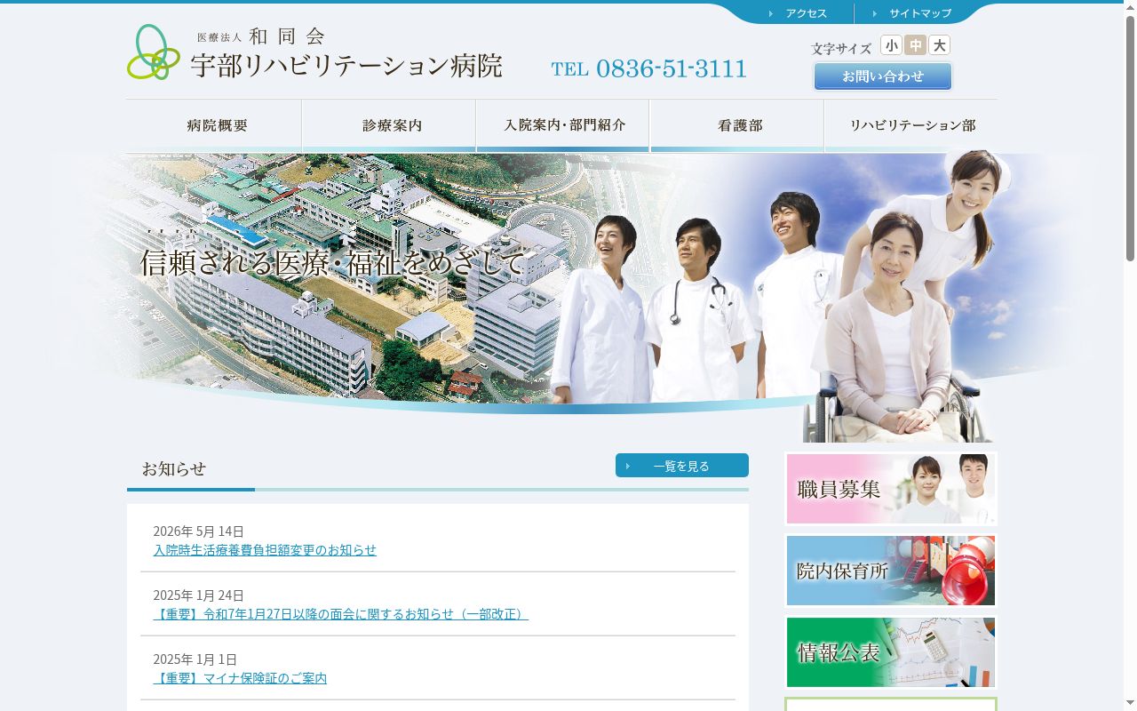Click the 情報公表 banner
Image resolution: width=1137 pixels, height=711 pixels.
pyautogui.click(x=891, y=652)
